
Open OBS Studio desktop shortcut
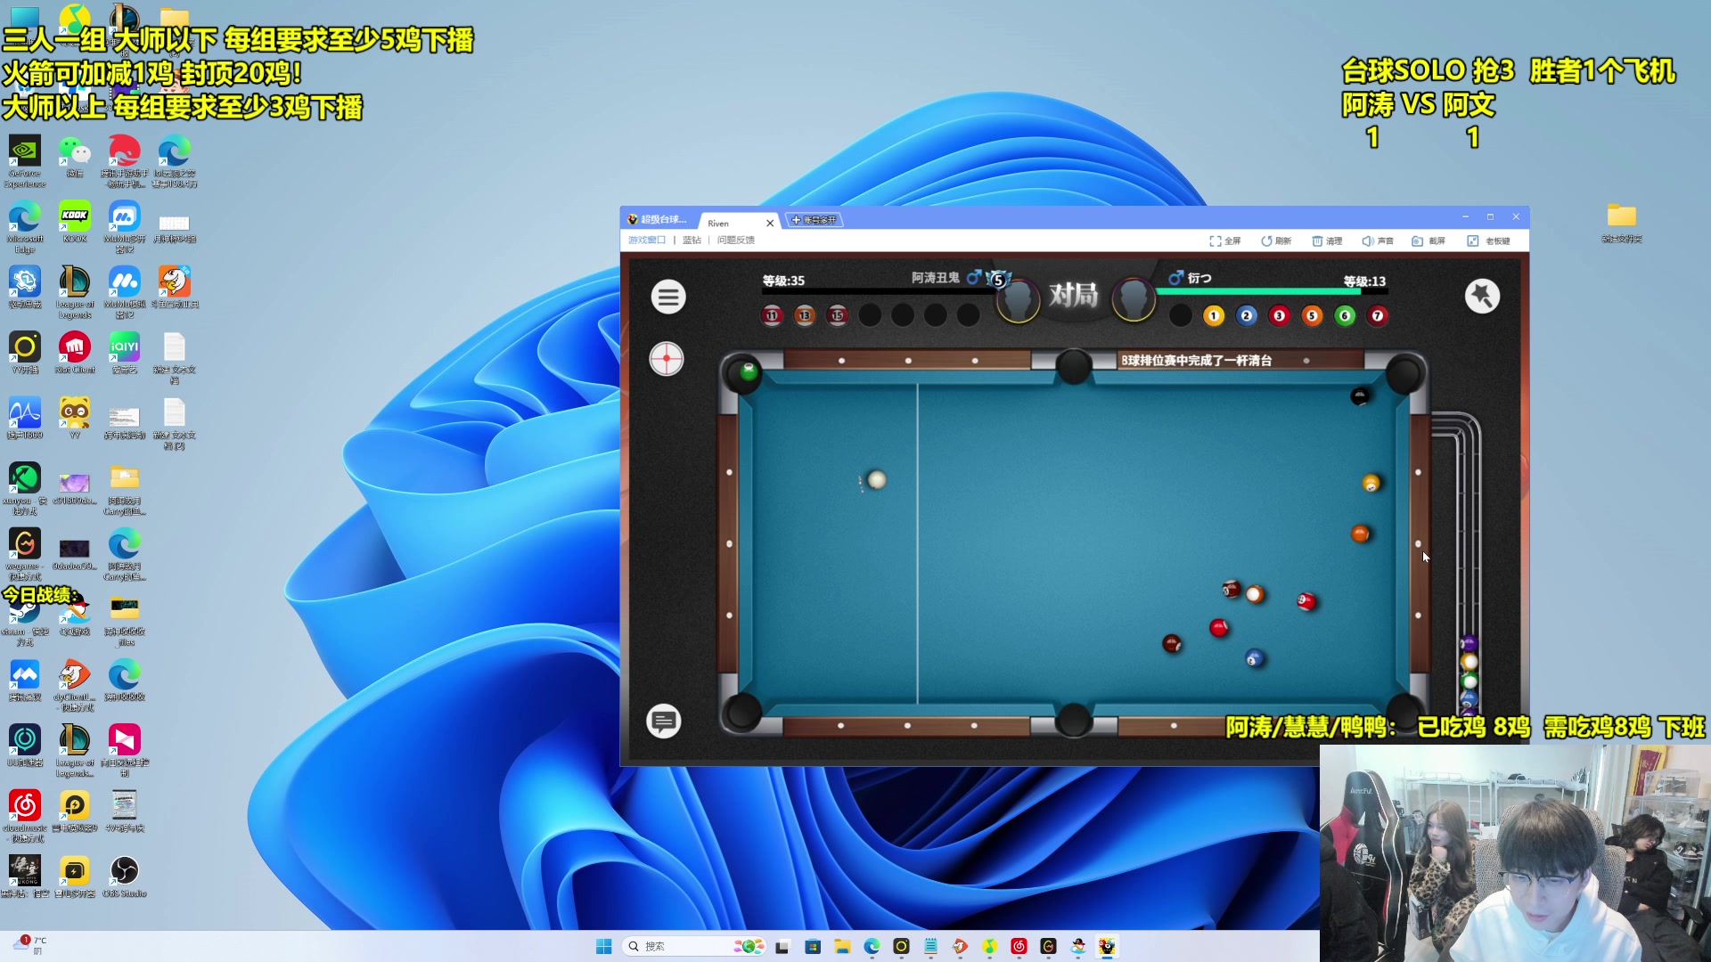[125, 876]
